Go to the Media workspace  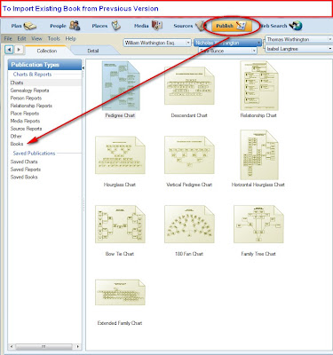(x=148, y=26)
